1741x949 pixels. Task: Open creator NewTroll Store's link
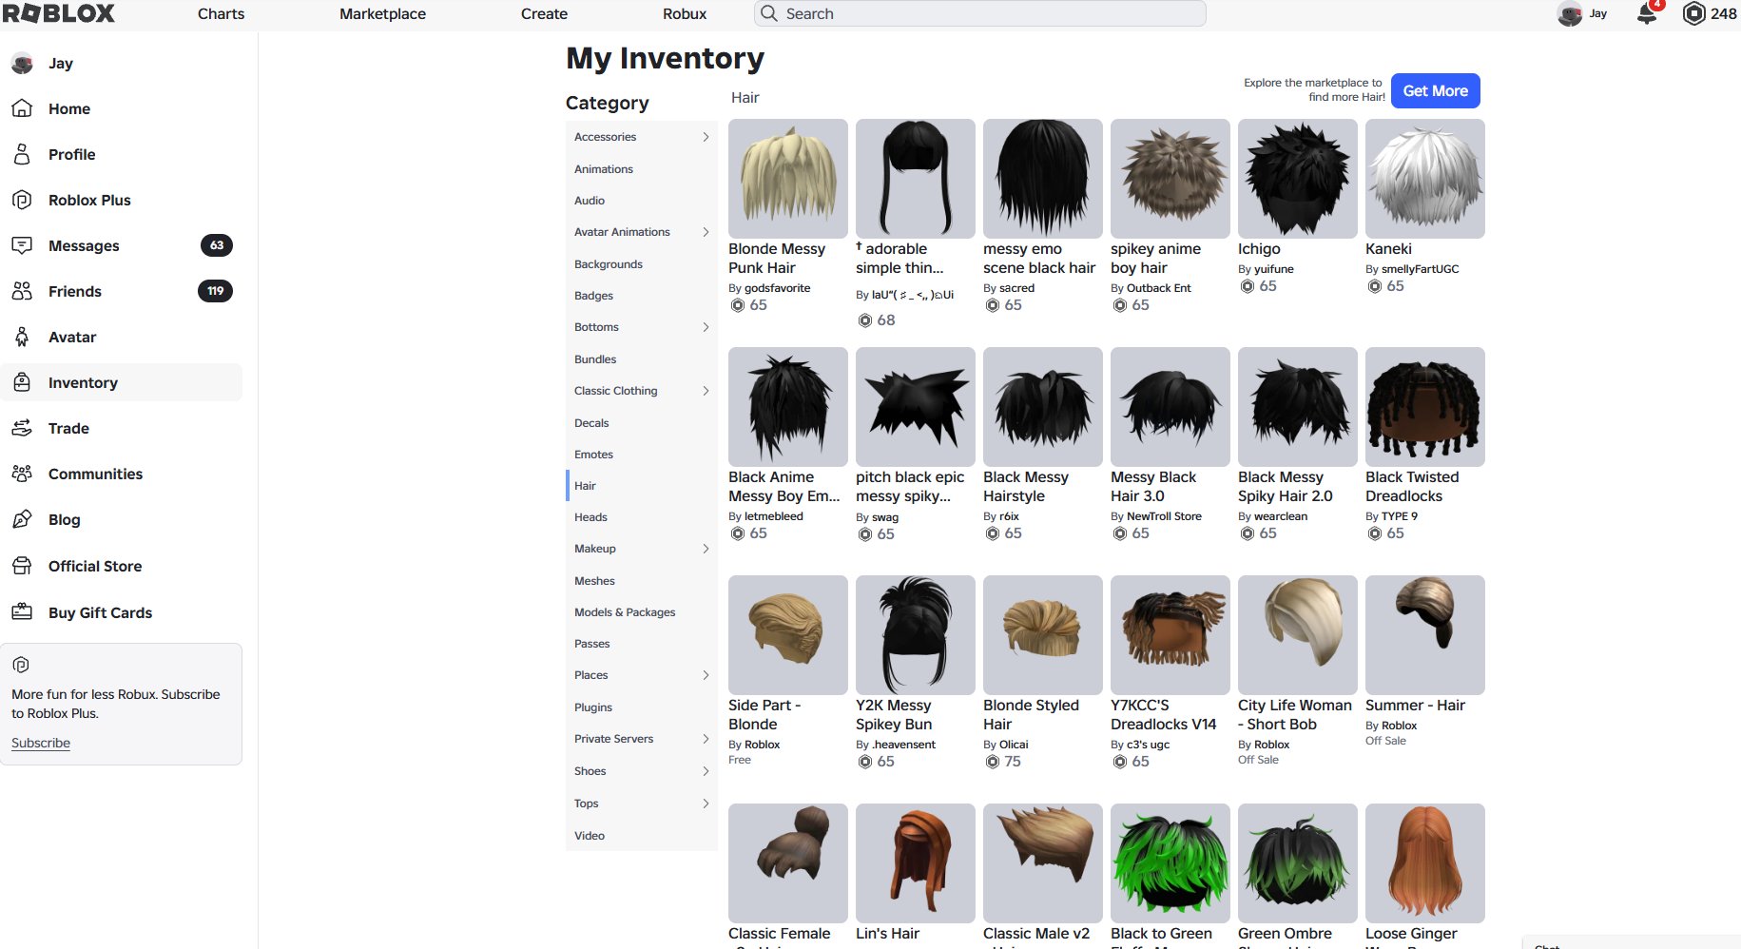[x=1164, y=516]
